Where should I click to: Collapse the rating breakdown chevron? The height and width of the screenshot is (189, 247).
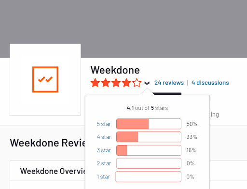tap(147, 83)
